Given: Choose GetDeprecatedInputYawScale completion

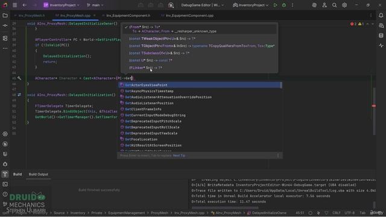Looking at the screenshot, I should click(200, 133).
